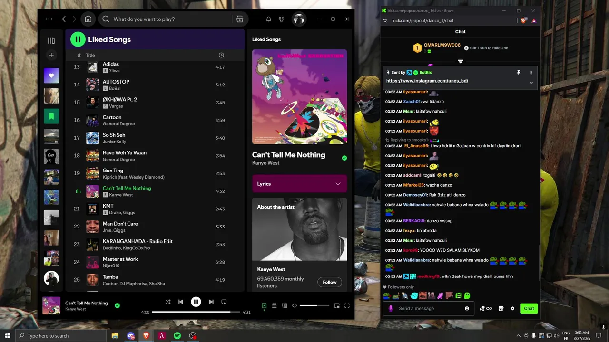
Task: Open the Spotify miniplayer
Action: [x=337, y=306]
